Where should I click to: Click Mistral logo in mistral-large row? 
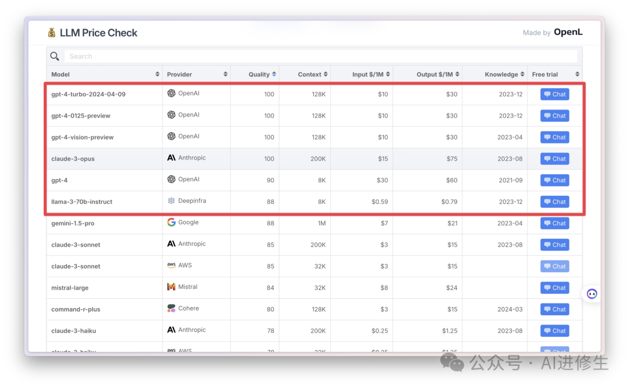click(x=171, y=287)
